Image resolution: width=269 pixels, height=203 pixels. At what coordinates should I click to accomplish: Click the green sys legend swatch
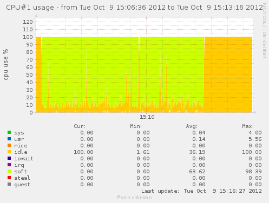point(9,132)
